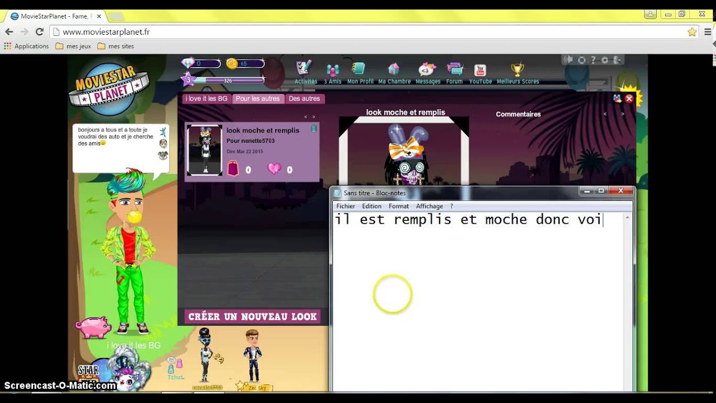Open Notepad Edition menu
716x403 pixels.
pyautogui.click(x=371, y=206)
